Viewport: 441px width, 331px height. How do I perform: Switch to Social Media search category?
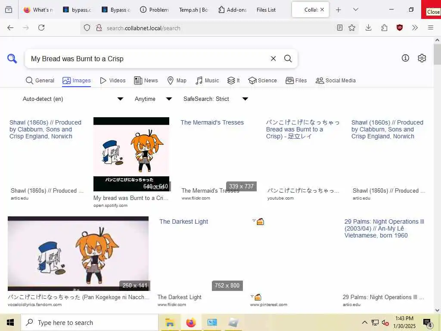[335, 81]
